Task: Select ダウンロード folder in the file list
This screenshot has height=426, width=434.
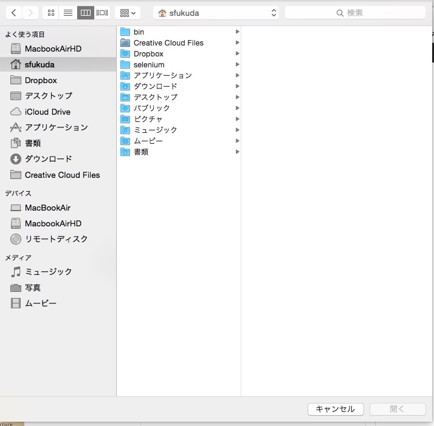Action: tap(179, 86)
